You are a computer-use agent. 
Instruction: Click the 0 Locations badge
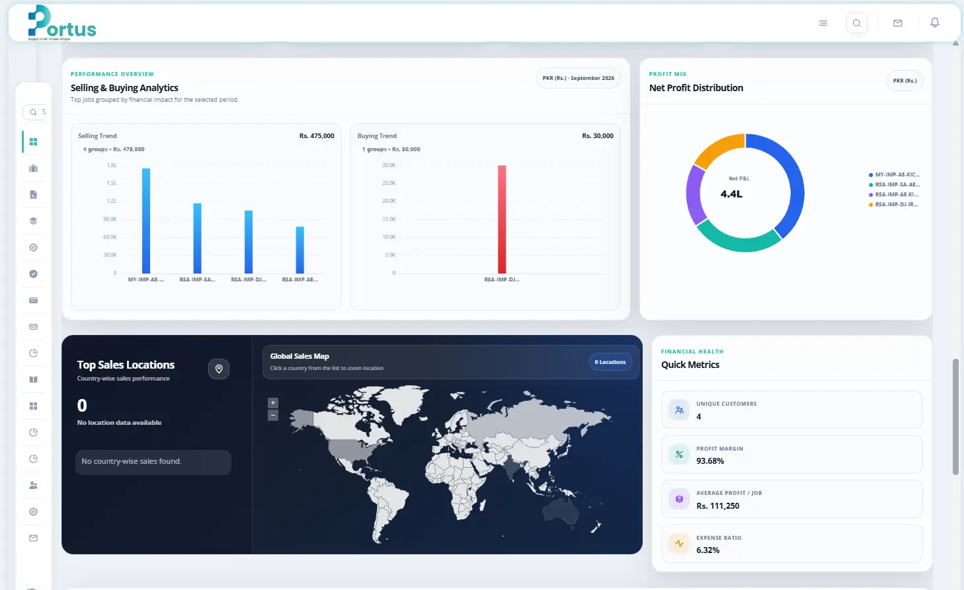pyautogui.click(x=610, y=362)
